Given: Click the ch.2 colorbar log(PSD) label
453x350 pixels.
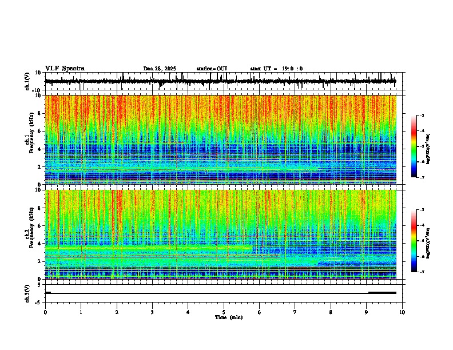Looking at the screenshot, I should click(x=428, y=243).
